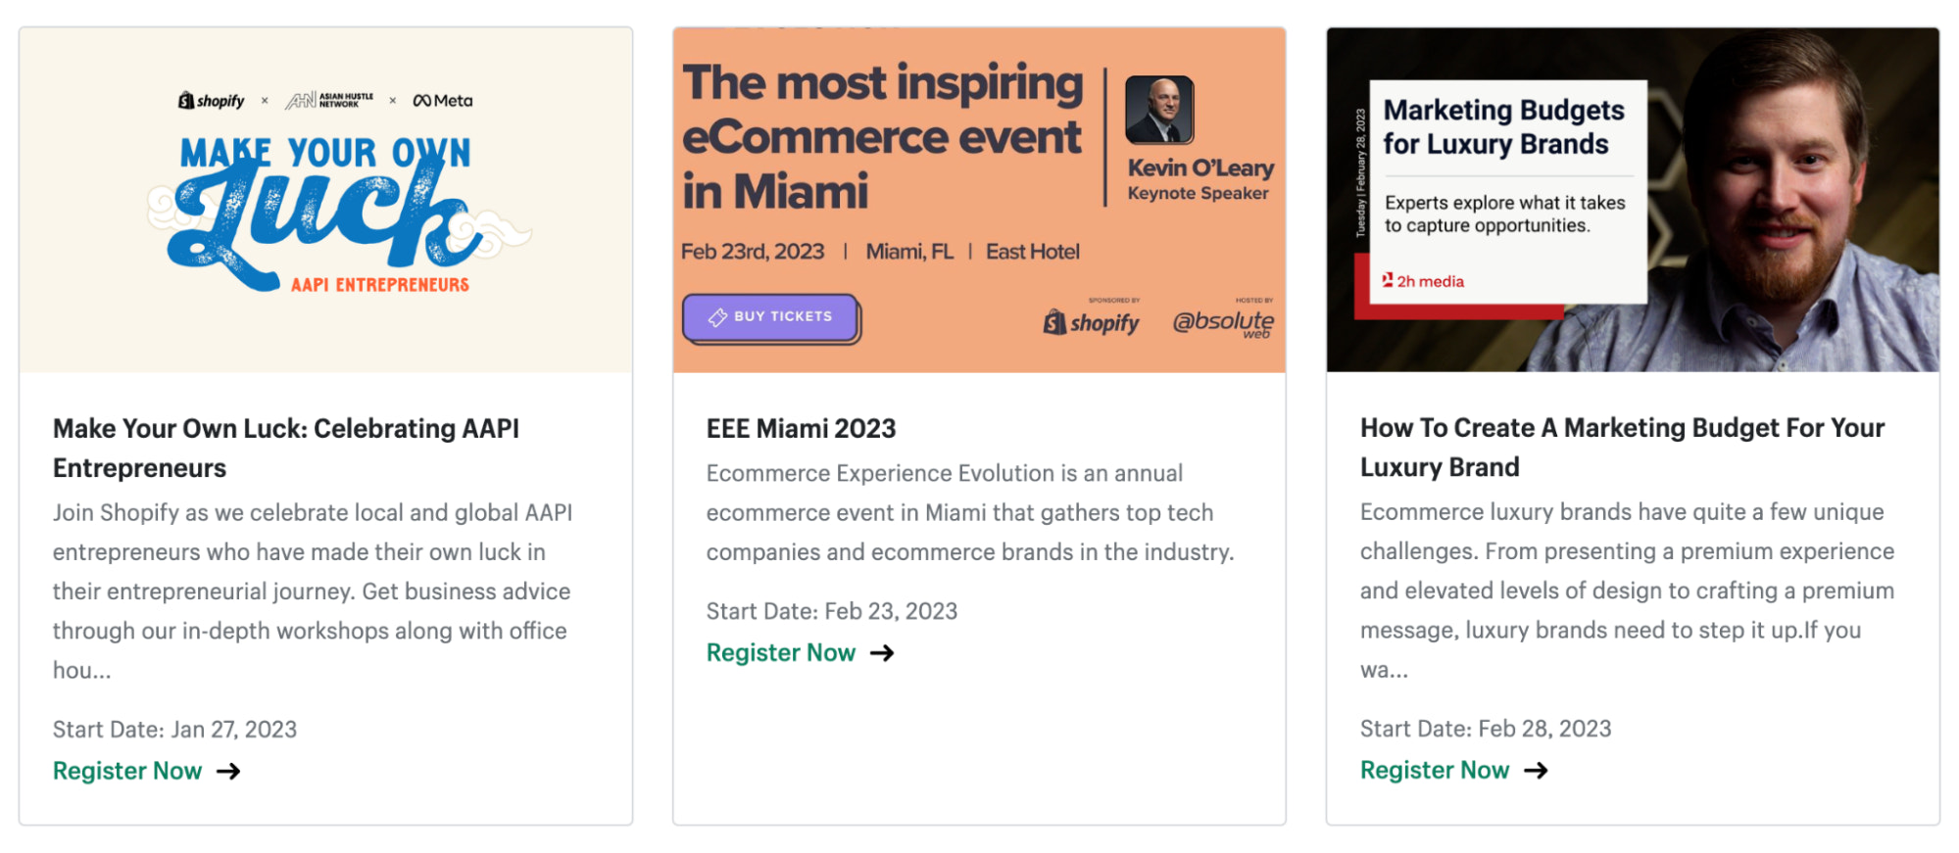
Task: Register Now for EEE Miami 2023
Action: click(780, 652)
